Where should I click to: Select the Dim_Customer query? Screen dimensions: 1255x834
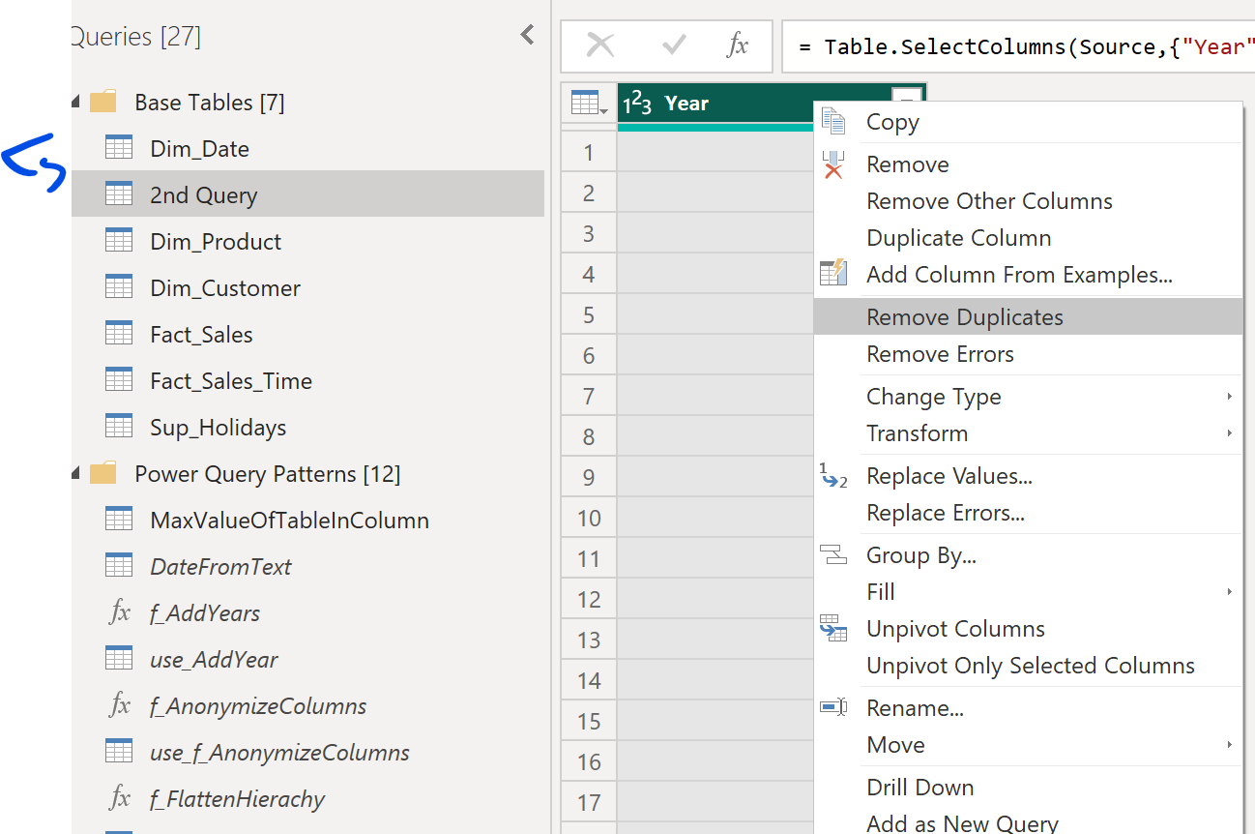pos(307,287)
